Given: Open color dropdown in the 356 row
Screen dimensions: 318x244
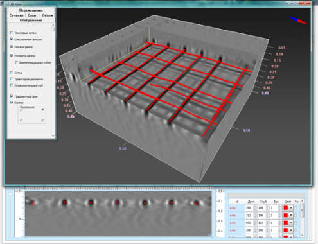Looking at the screenshot, I should coord(291,231).
